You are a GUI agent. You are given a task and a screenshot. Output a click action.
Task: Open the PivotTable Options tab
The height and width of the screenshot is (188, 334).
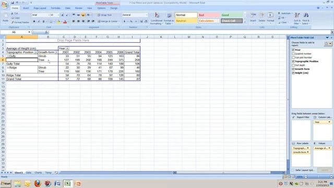[x=101, y=8]
